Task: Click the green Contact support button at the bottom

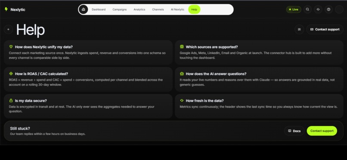Action: pos(322,131)
